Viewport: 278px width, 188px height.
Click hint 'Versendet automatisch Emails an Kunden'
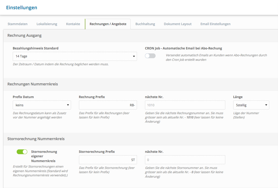(216, 57)
